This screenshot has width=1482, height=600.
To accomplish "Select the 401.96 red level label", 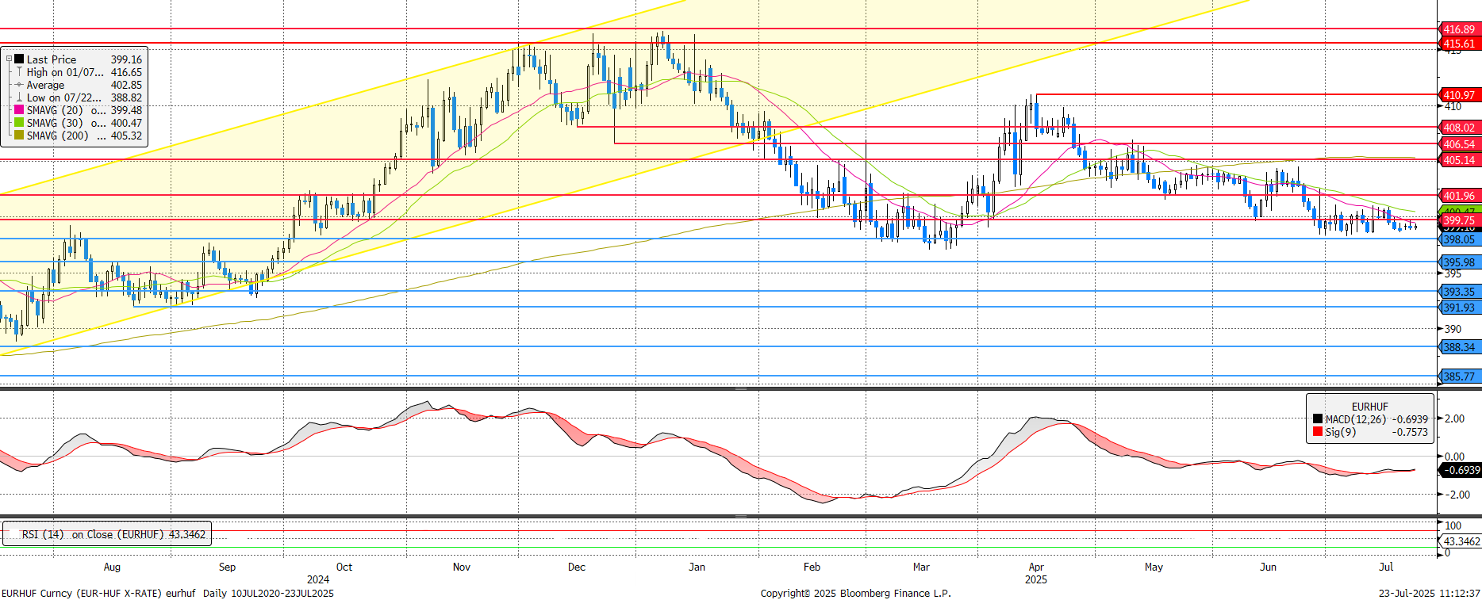I will 1460,196.
